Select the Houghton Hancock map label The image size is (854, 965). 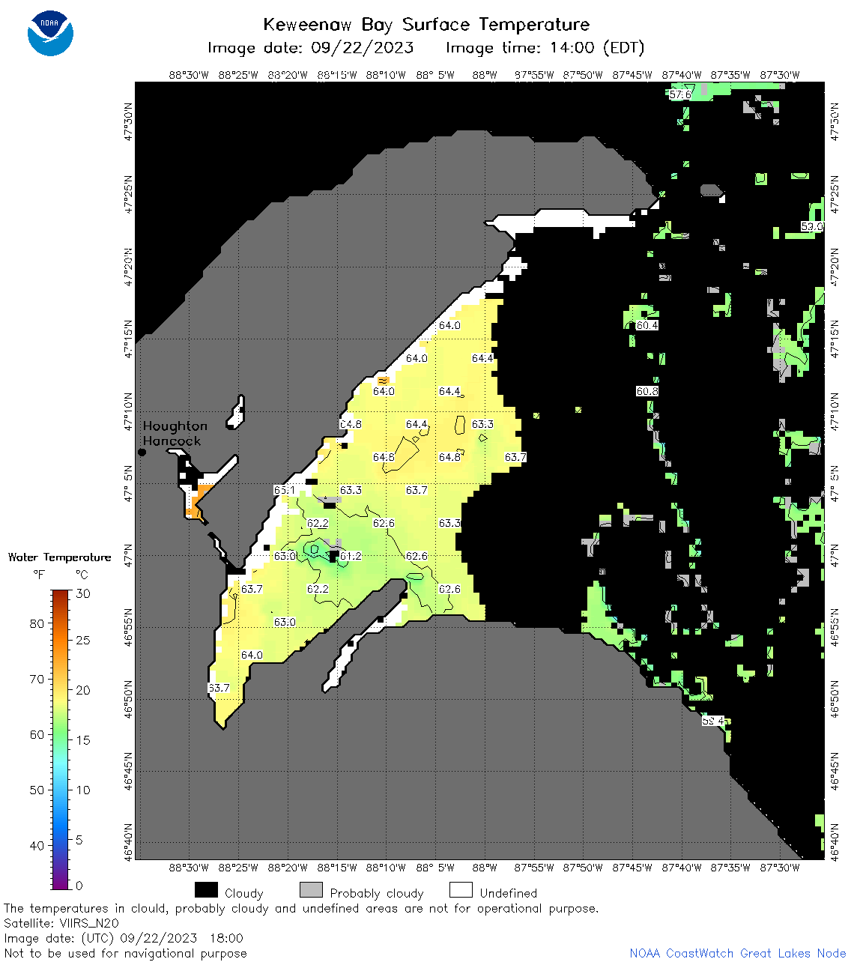(x=175, y=434)
